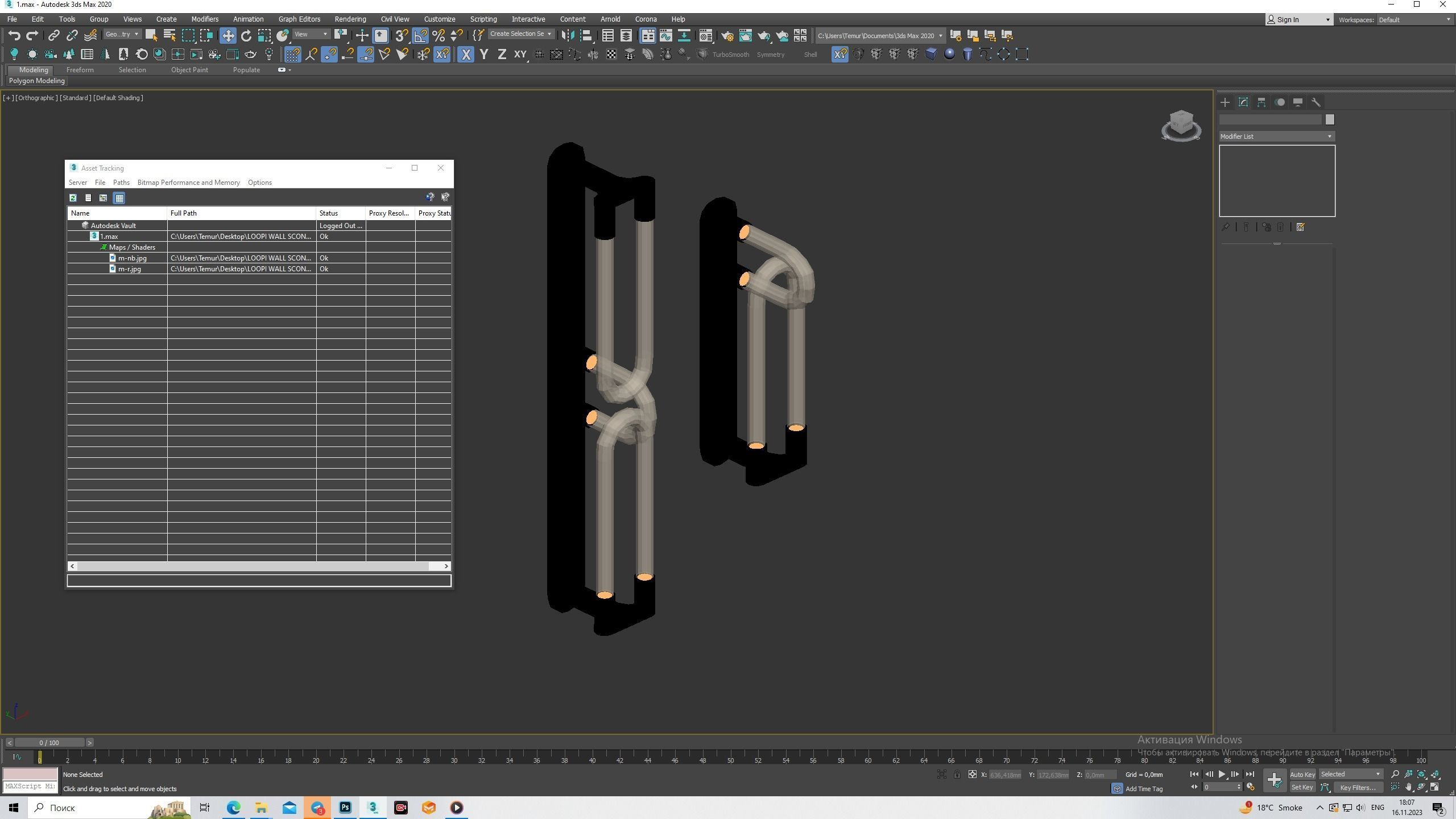Viewport: 1456px width, 819px height.
Task: Switch to the Freeform ribbon tab
Action: click(x=80, y=70)
